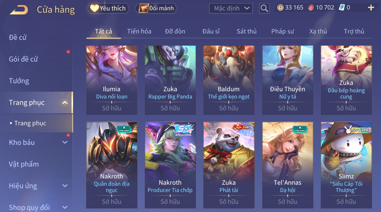Open the Đổi mảnh chest icon
The image size is (381, 212).
pyautogui.click(x=143, y=8)
